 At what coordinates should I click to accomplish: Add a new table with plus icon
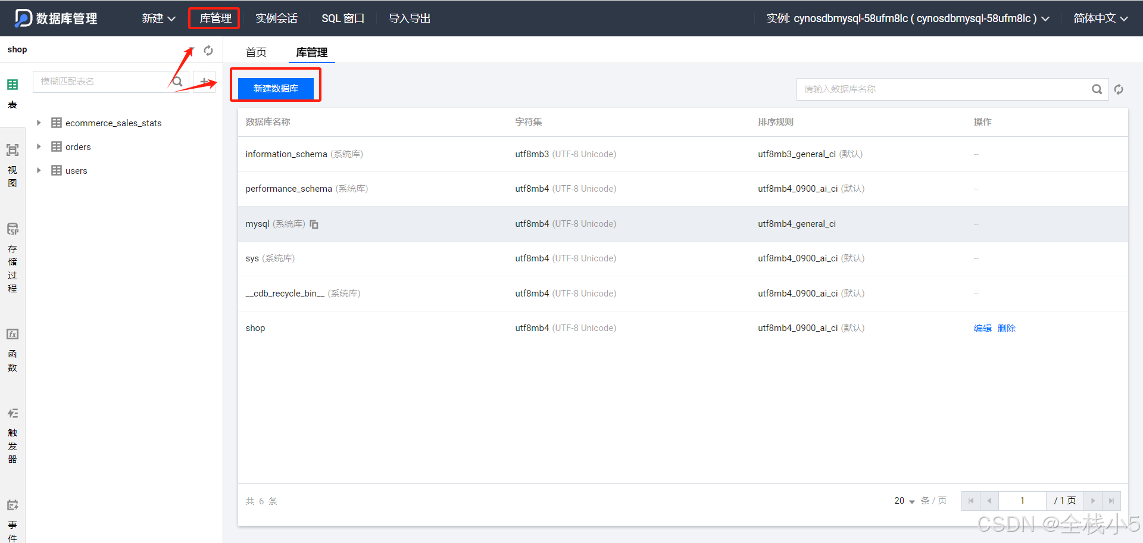point(204,82)
